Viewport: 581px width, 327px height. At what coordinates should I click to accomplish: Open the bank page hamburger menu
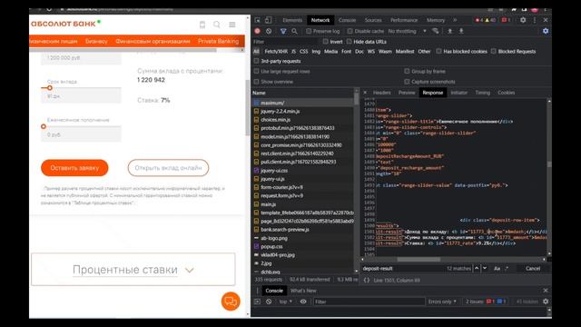232,25
